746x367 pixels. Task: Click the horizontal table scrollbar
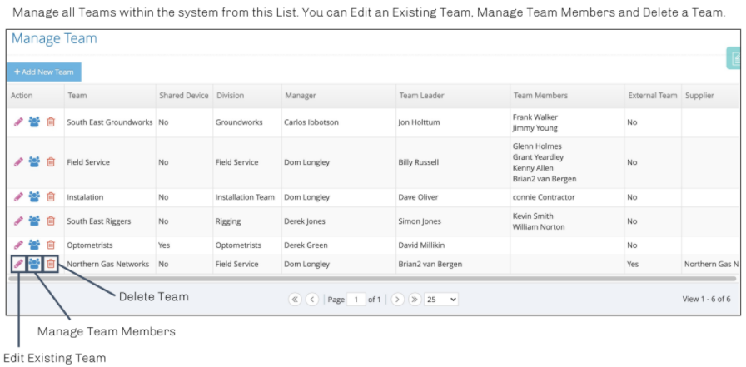click(x=374, y=279)
